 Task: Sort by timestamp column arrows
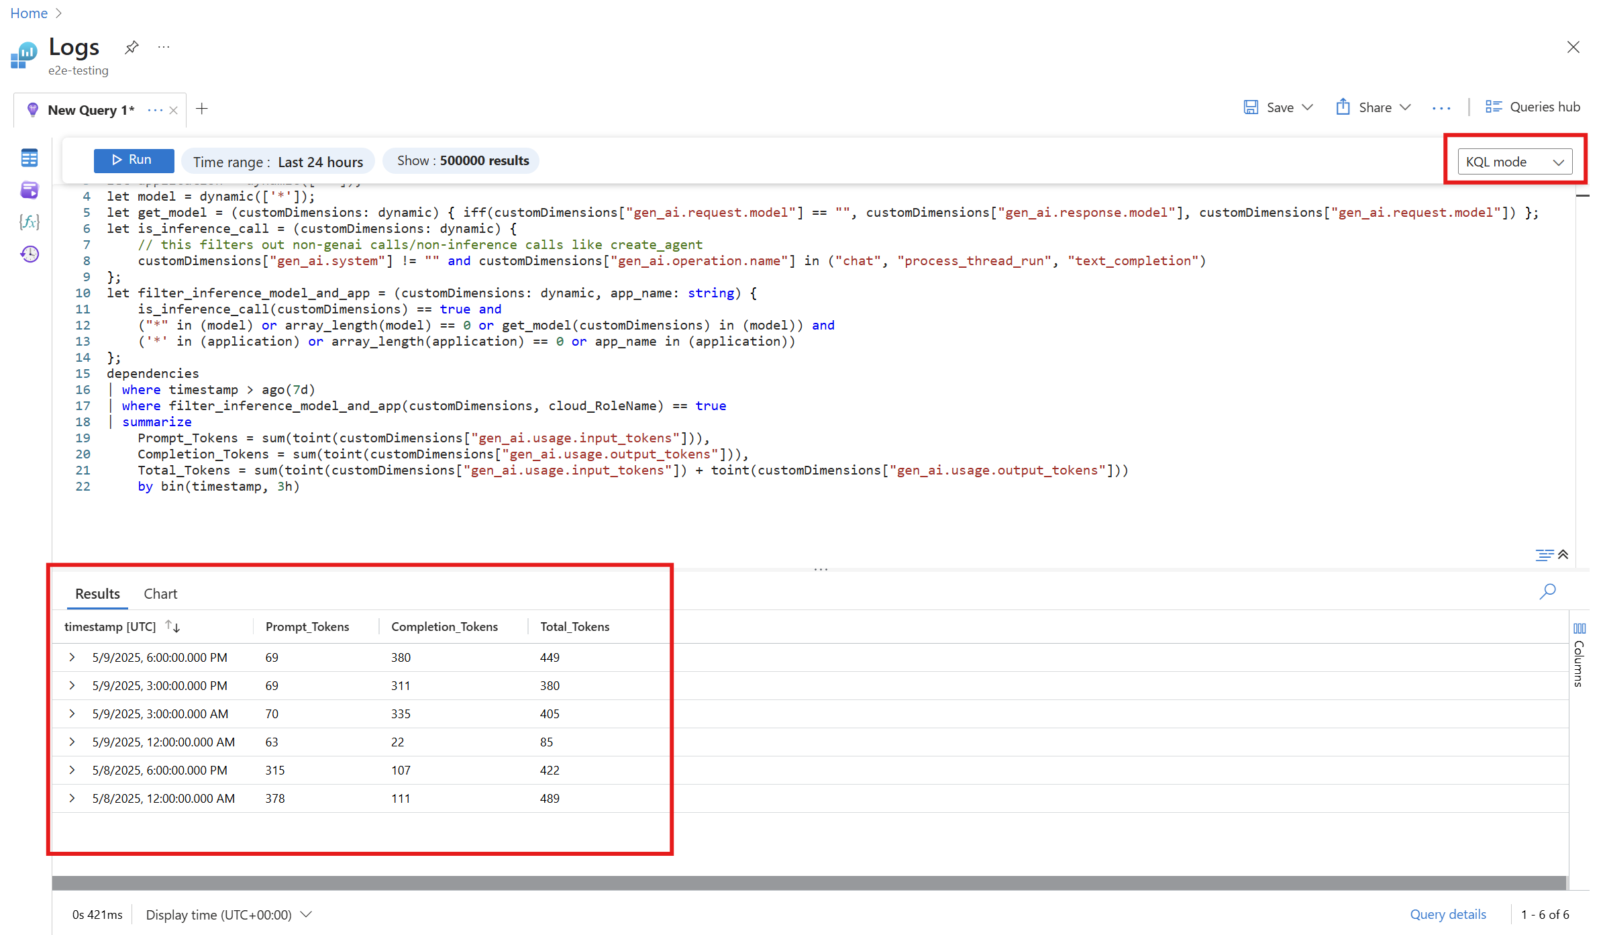point(172,626)
